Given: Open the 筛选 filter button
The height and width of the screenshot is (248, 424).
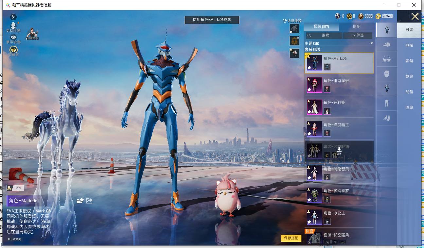Looking at the screenshot, I should click(x=358, y=35).
